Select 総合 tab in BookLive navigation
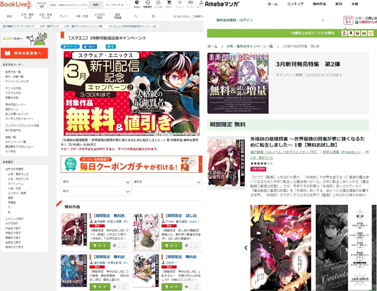This screenshot has width=377, height=291. click(9, 16)
